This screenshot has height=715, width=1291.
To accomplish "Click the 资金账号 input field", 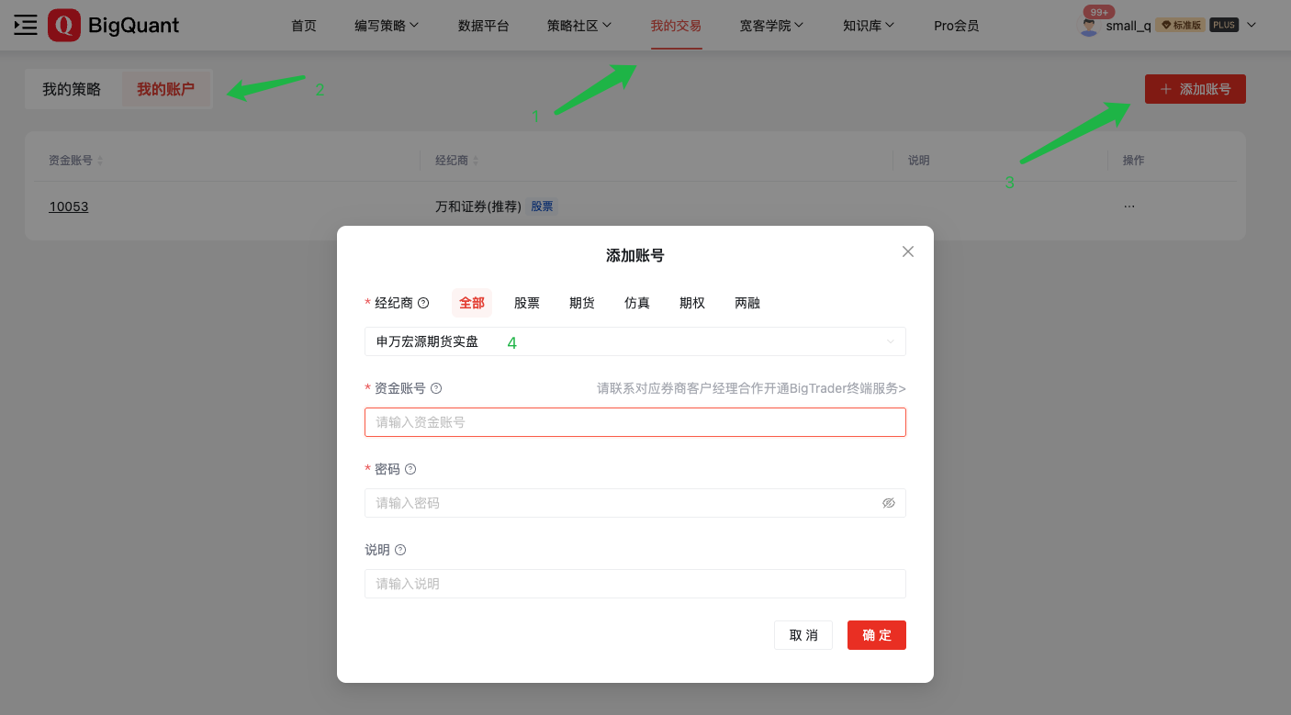I will click(x=634, y=422).
